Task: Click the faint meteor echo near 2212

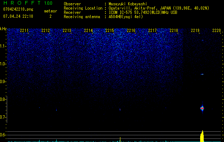Action: pos(56,110)
